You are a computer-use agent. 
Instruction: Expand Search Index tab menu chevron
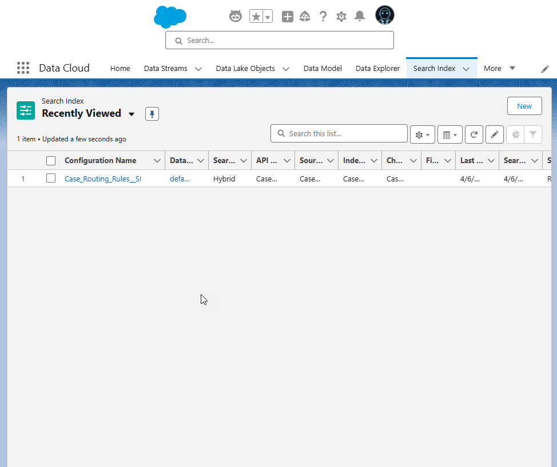[x=466, y=69]
